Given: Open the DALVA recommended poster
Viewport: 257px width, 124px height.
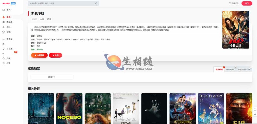Looking at the screenshot, I should pyautogui.click(x=98, y=109).
